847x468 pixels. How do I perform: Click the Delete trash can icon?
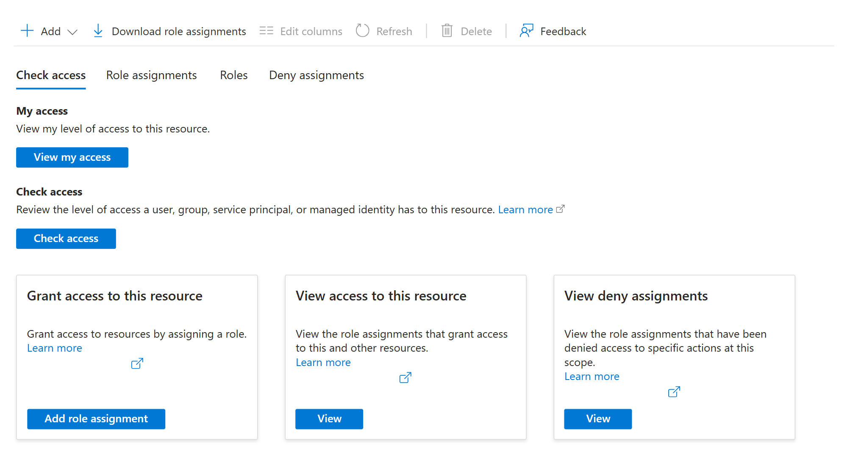tap(447, 30)
